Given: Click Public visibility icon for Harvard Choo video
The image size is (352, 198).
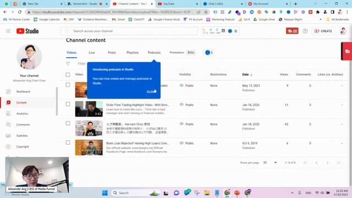Looking at the screenshot, I should click(182, 124).
